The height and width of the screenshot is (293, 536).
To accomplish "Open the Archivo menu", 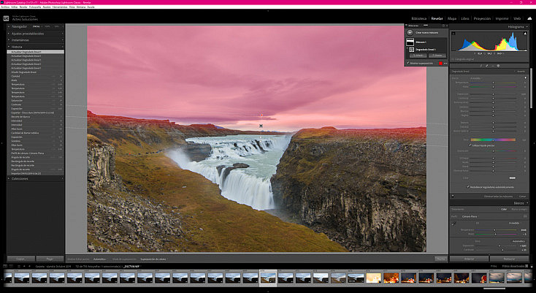I will tap(5, 7).
